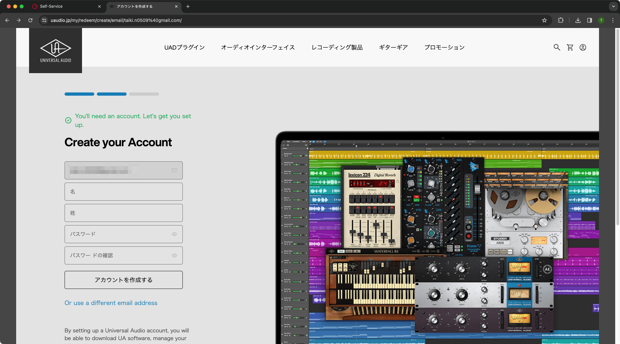Screen dimensions: 620x344
Task: Bookmark this page with the star icon
Action: (x=544, y=20)
